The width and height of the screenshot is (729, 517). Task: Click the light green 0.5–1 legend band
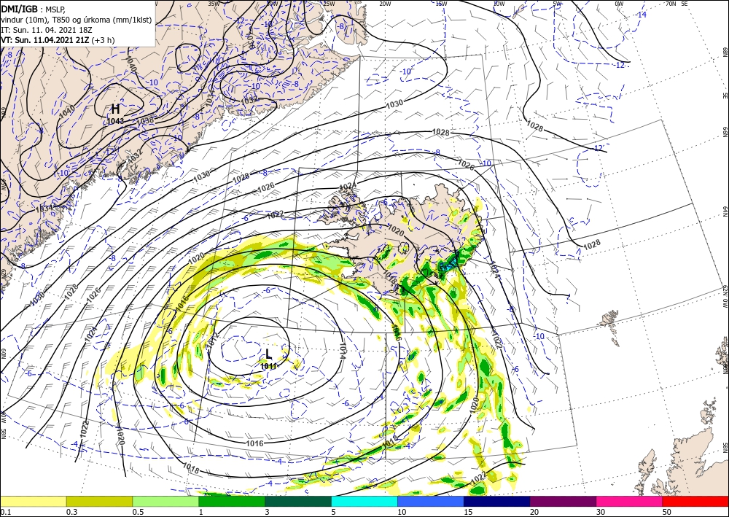pos(165,501)
